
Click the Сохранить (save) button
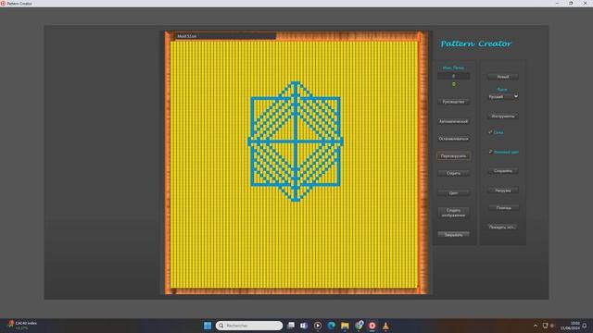(x=503, y=171)
